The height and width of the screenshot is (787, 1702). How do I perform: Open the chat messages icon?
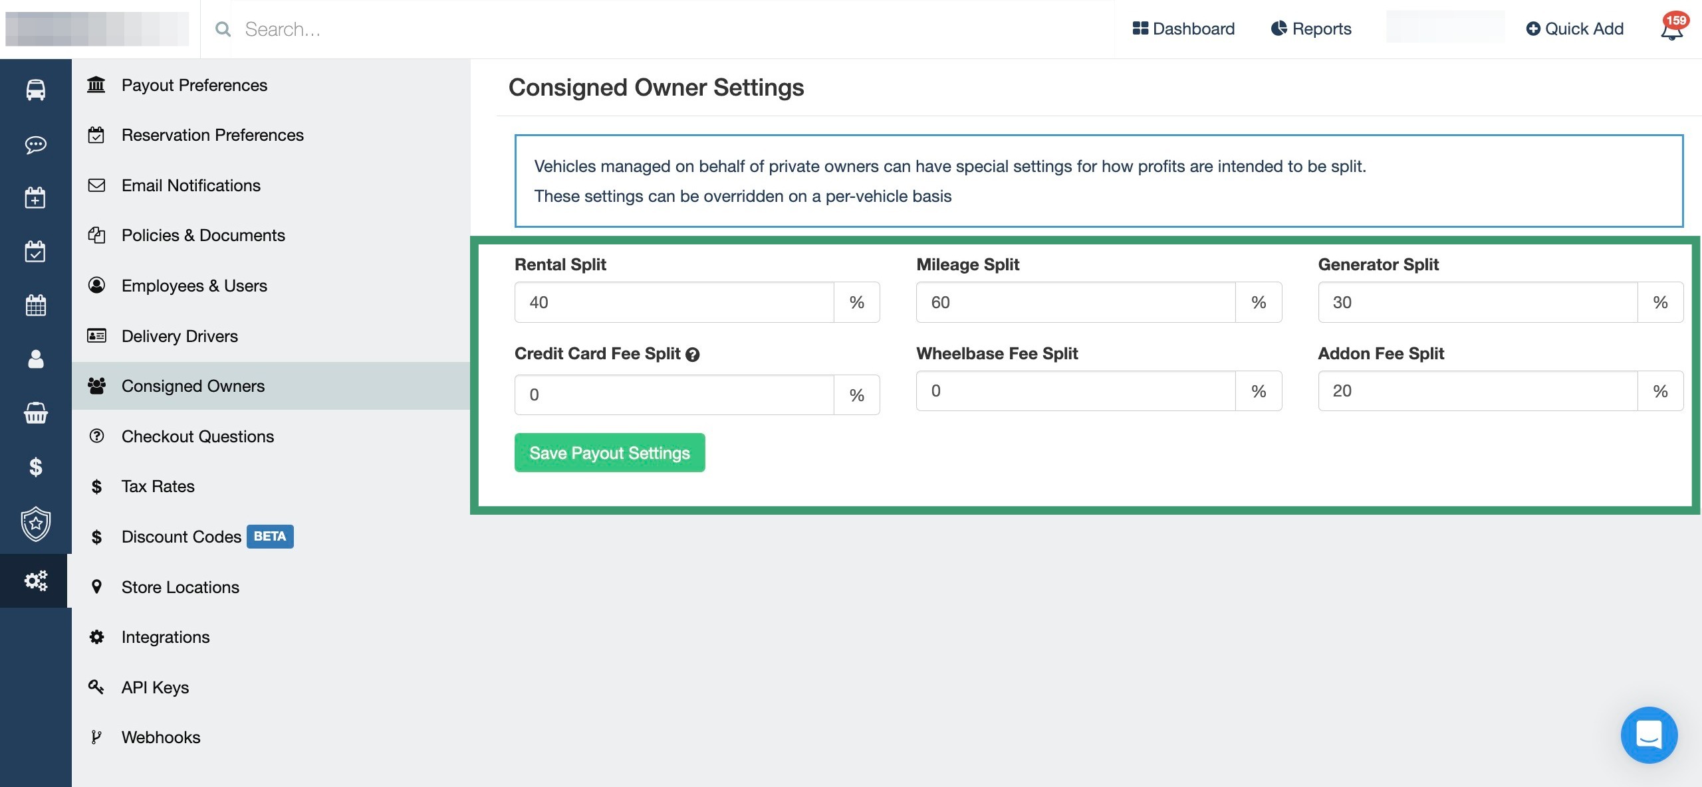tap(35, 145)
